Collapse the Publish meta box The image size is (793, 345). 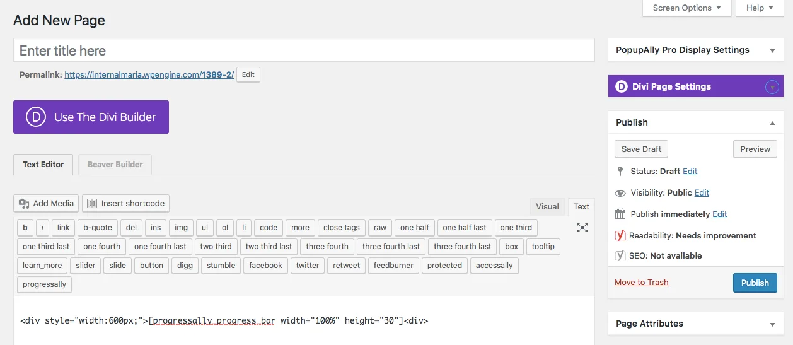pos(772,122)
